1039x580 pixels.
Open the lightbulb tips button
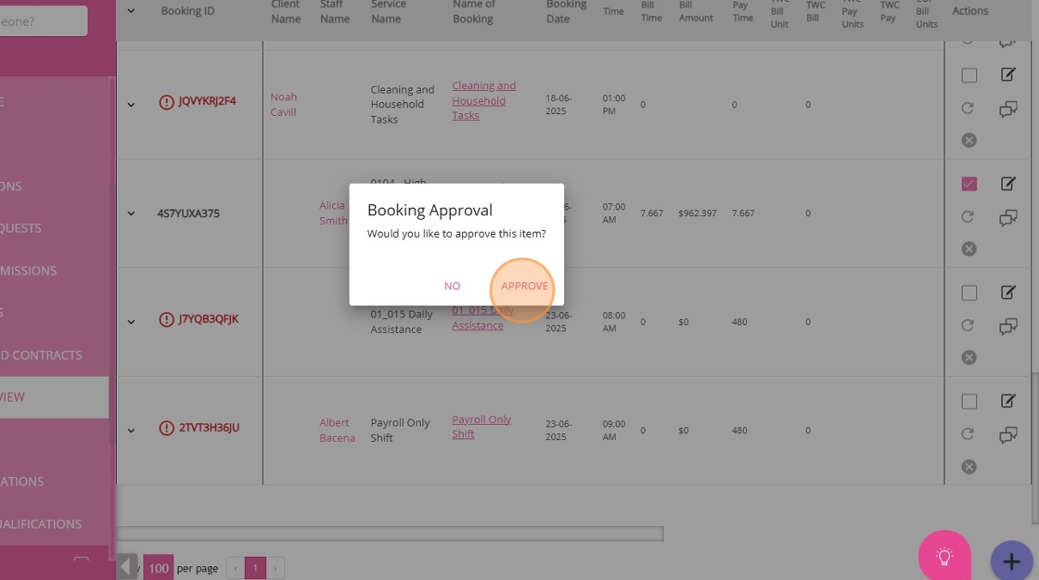point(944,557)
